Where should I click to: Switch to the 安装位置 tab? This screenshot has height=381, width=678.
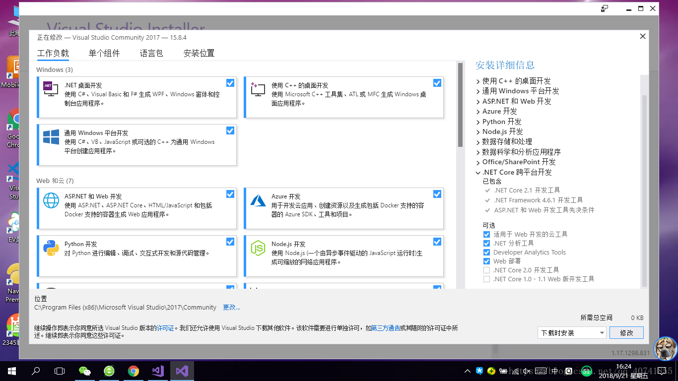199,54
